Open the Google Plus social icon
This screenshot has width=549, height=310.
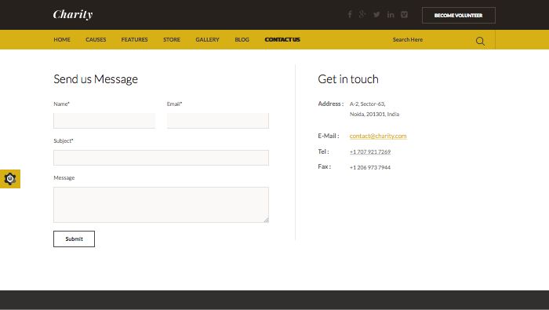pos(362,14)
